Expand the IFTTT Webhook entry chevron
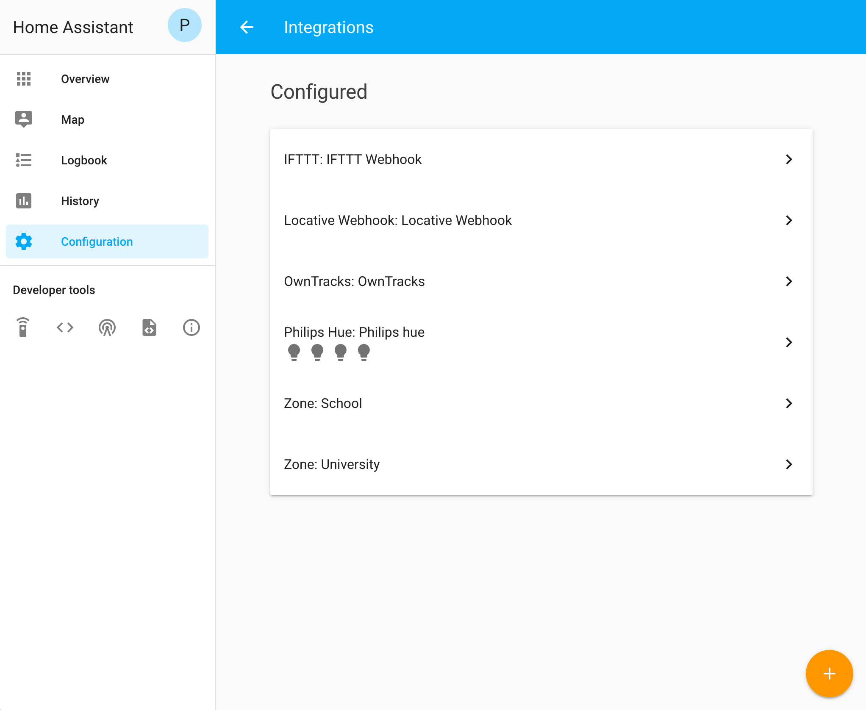Image resolution: width=866 pixels, height=710 pixels. (x=788, y=159)
